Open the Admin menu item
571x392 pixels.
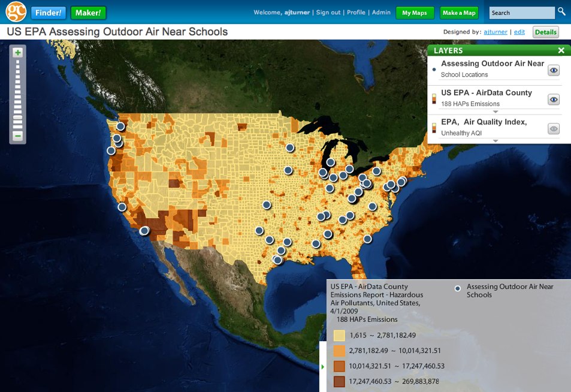pos(382,11)
